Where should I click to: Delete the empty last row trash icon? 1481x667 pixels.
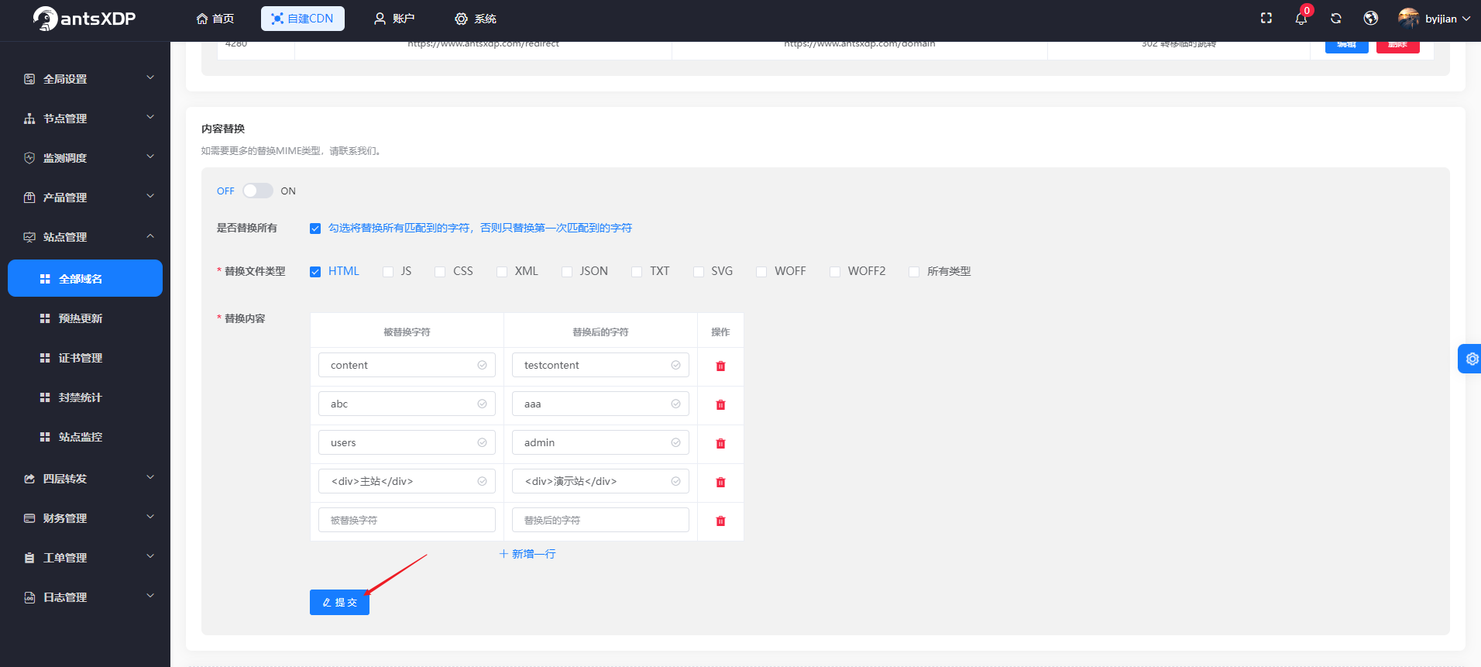click(720, 521)
